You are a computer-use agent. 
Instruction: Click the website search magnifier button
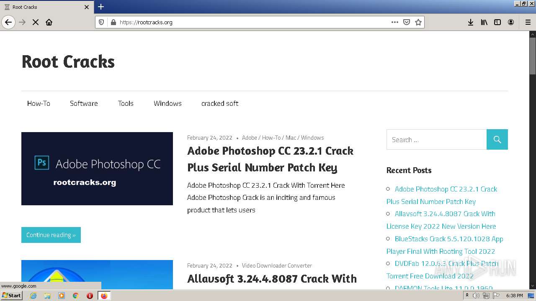tap(497, 140)
